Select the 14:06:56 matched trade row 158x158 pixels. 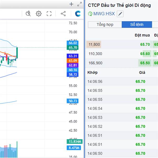coord(122,82)
